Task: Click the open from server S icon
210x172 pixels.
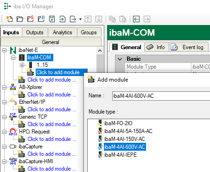Action: click(31, 19)
